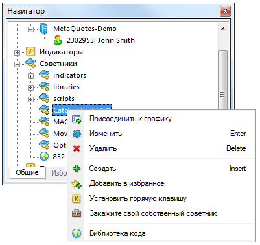Expand the indicators subfolder
Image resolution: width=260 pixels, height=245 pixels.
30,76
